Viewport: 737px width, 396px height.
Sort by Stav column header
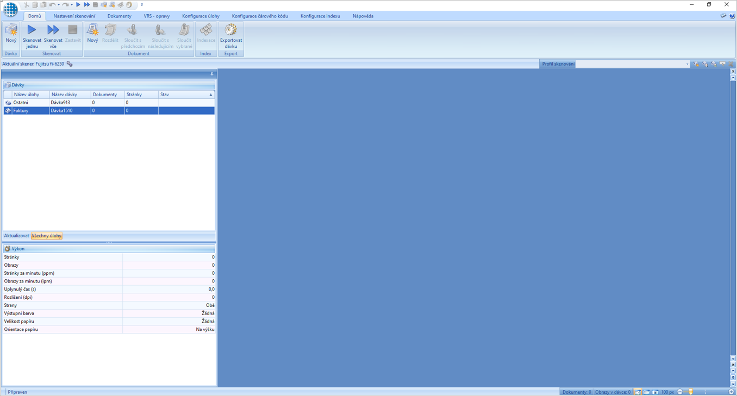186,95
